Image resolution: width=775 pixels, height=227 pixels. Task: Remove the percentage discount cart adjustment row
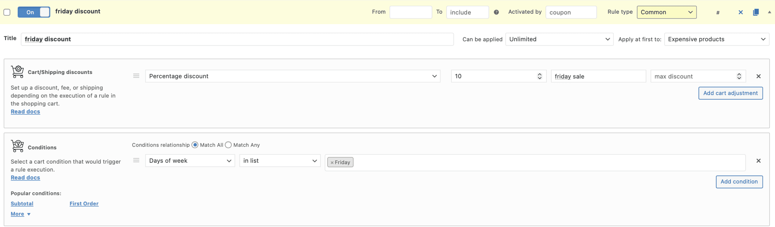click(x=758, y=76)
